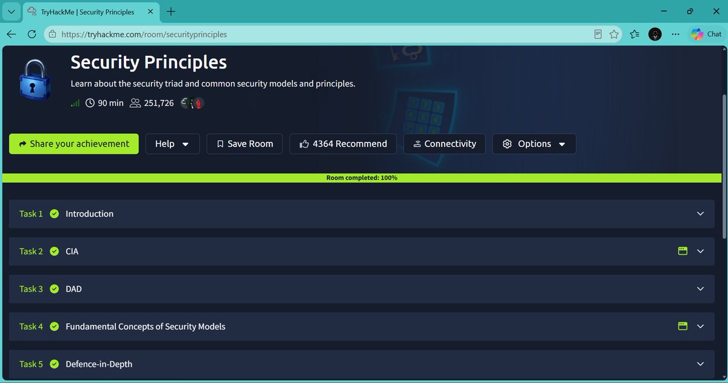This screenshot has width=728, height=383.
Task: Close the TryHackMe Security Principles tab
Action: (x=150, y=12)
